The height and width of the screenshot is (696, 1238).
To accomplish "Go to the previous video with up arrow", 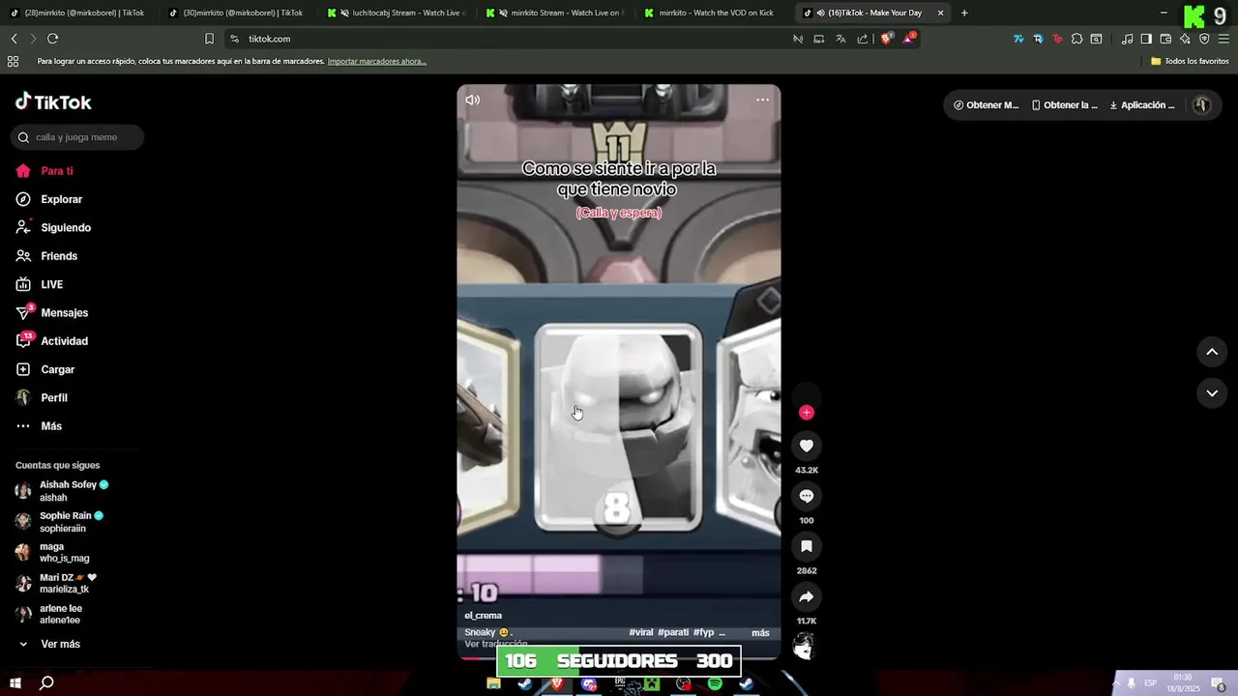I will (x=1212, y=352).
